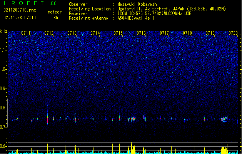Click the large meteor echo just before 0716
Viewport: 242px width, 154px height.
click(x=133, y=119)
